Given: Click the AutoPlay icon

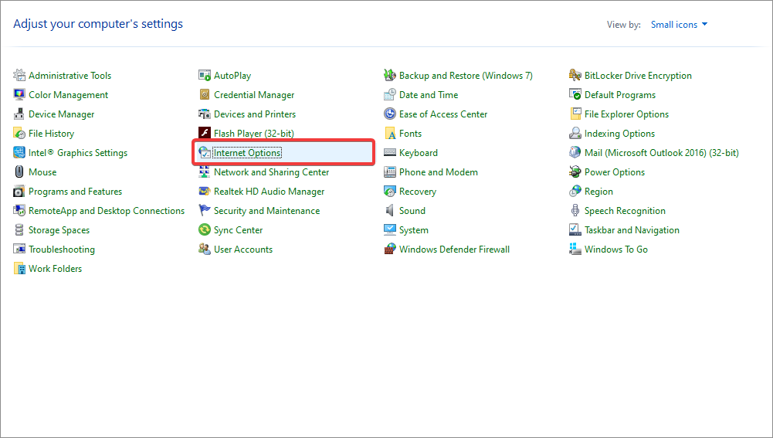Looking at the screenshot, I should click(205, 75).
